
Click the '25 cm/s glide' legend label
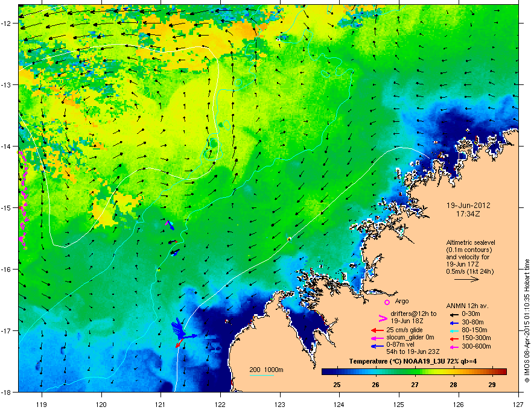pos(404,330)
